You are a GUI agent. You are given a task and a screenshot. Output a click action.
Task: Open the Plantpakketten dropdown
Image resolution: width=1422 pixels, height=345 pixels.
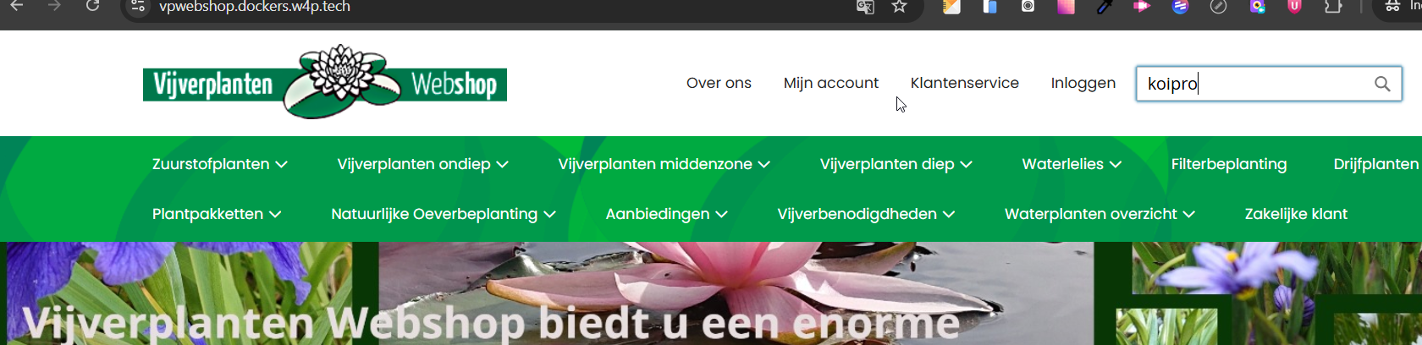tap(217, 214)
